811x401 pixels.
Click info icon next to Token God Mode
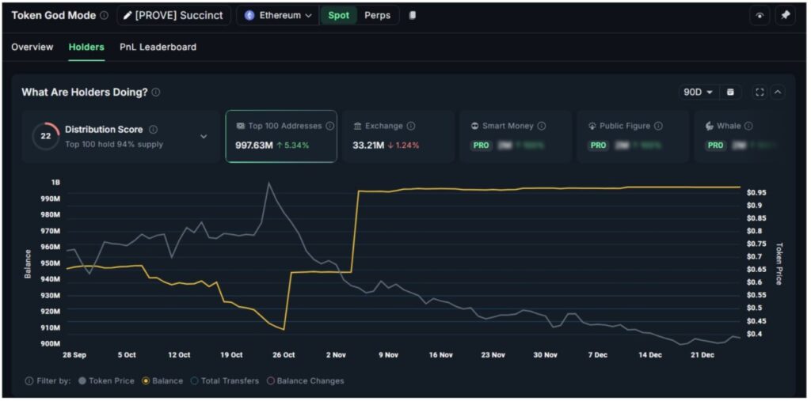[x=105, y=16]
